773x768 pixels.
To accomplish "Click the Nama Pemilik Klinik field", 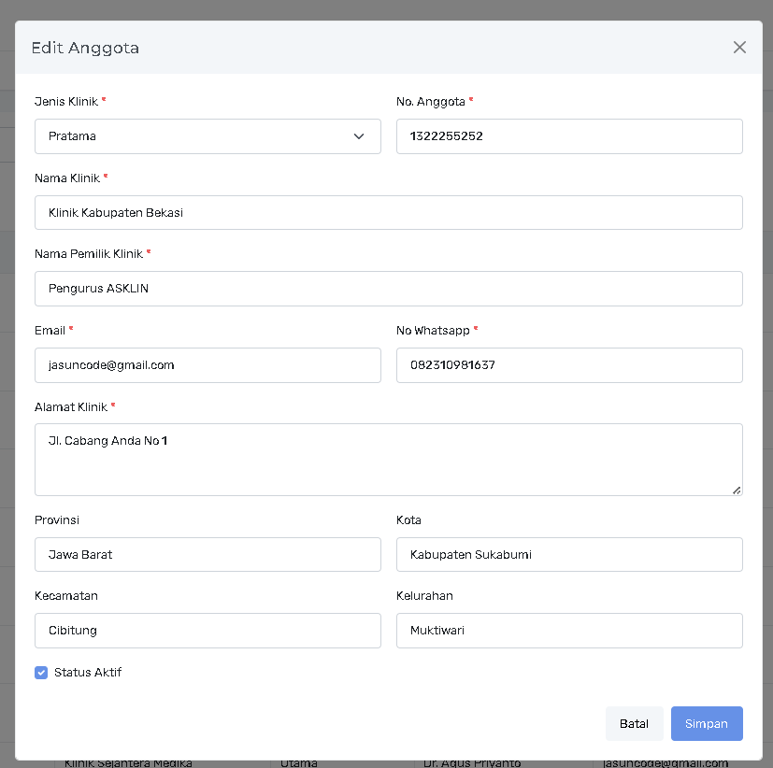I will click(388, 289).
